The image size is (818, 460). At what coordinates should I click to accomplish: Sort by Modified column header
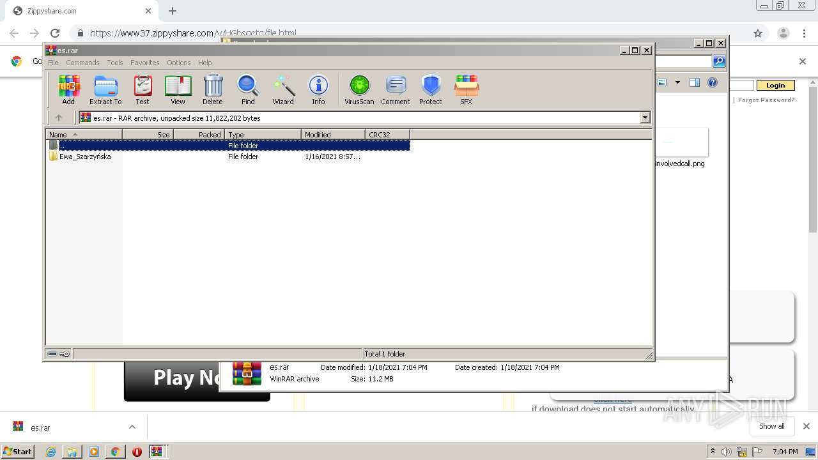(x=333, y=134)
